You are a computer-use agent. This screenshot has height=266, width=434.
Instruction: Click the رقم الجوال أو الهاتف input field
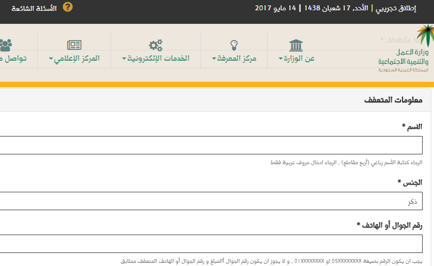pyautogui.click(x=211, y=244)
